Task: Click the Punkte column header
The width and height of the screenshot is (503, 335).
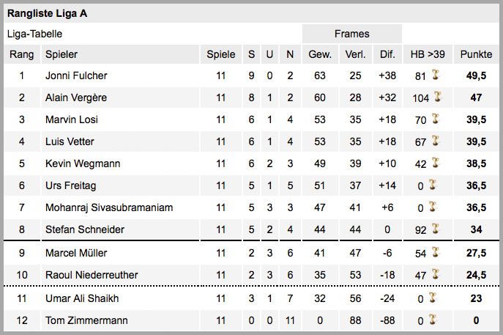Action: (476, 54)
